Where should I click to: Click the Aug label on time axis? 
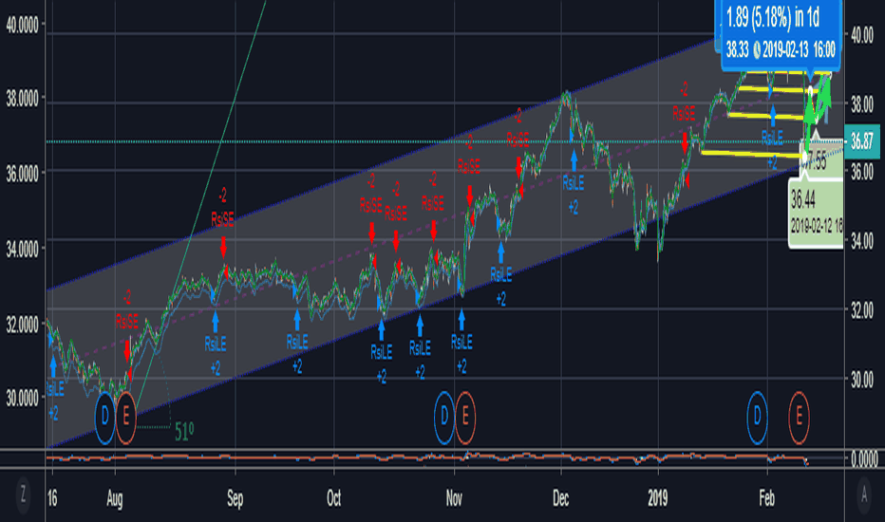tap(115, 498)
